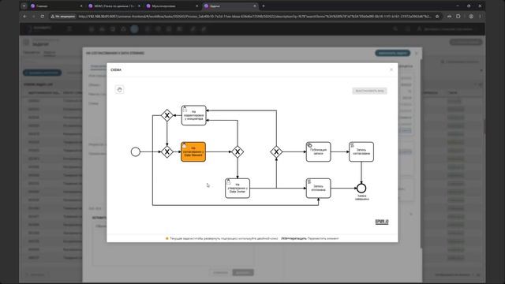Switch to the 'Мультикарточка' browser tab
This screenshot has height=284, width=505.
(172, 6)
